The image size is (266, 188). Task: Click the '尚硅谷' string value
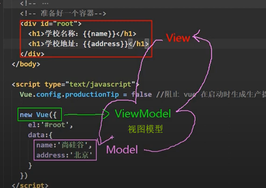click(x=73, y=145)
